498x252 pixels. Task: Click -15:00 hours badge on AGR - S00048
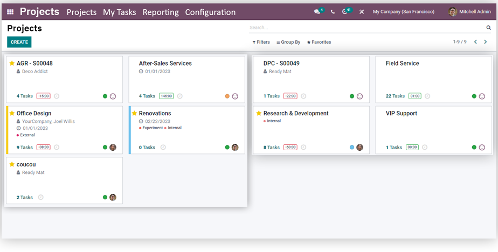click(x=44, y=96)
